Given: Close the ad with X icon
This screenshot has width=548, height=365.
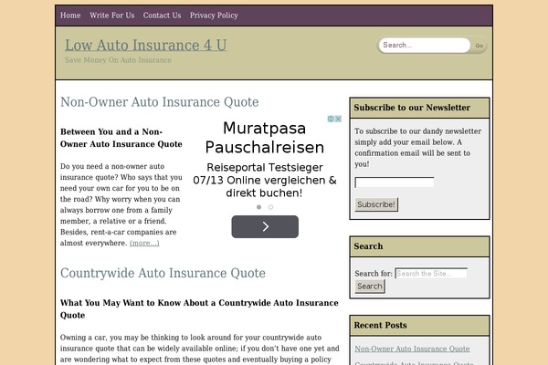Looking at the screenshot, I should [x=338, y=119].
